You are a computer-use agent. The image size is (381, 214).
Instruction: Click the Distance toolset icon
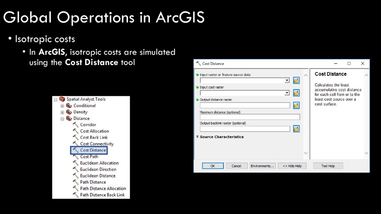pos(69,119)
